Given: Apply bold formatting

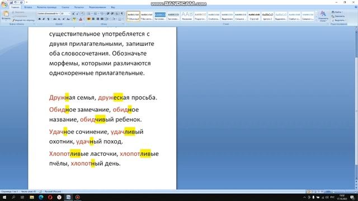Looking at the screenshot, I should pos(40,19).
